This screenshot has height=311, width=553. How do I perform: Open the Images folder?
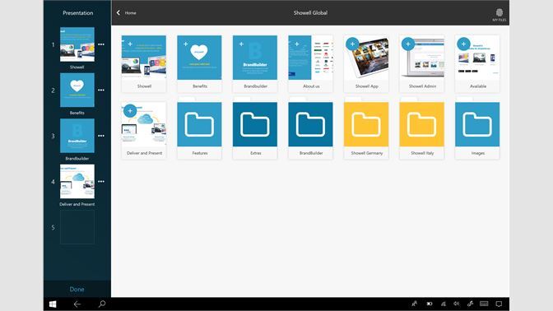click(477, 130)
